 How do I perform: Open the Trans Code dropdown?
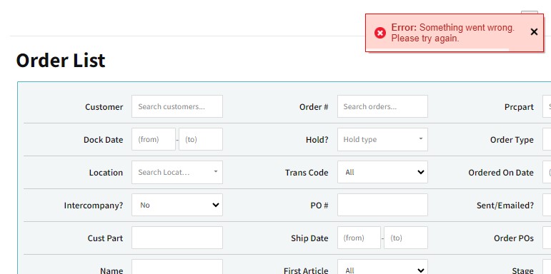pos(382,172)
